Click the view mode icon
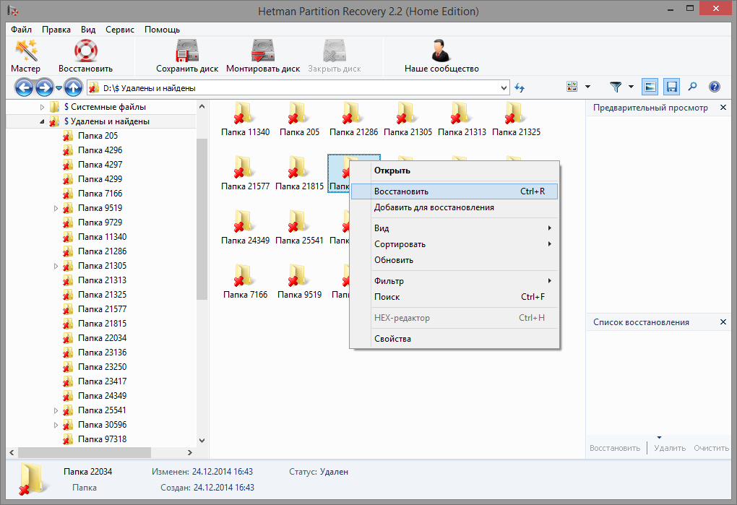 572,87
